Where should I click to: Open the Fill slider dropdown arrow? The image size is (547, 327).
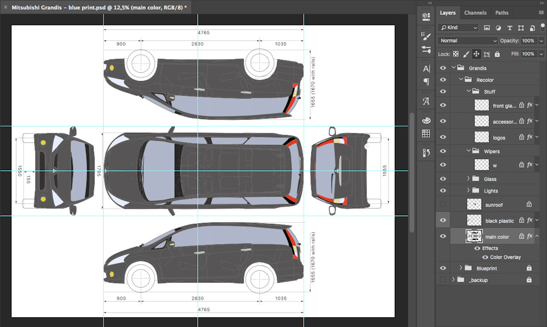click(541, 54)
